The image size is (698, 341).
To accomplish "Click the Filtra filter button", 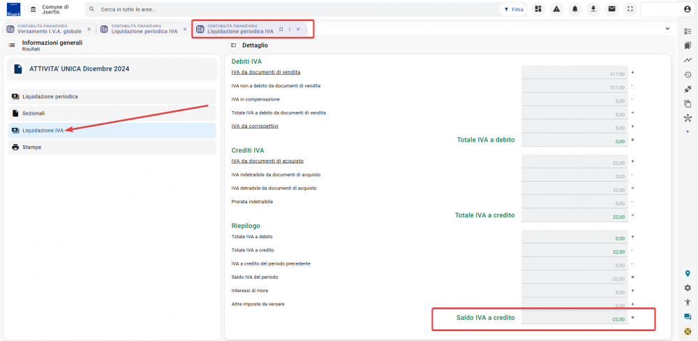I will pyautogui.click(x=514, y=9).
